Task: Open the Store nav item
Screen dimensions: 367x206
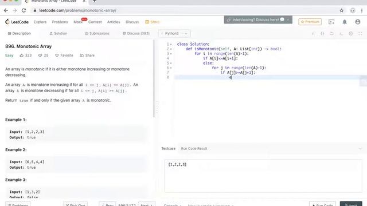Action: coord(153,22)
